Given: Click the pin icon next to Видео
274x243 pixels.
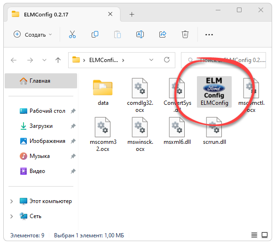Looking at the screenshot, I should [73, 171].
